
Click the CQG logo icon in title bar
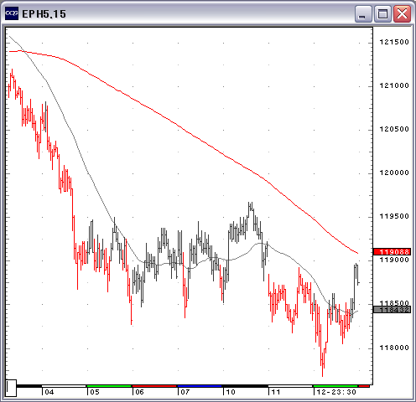(12, 13)
